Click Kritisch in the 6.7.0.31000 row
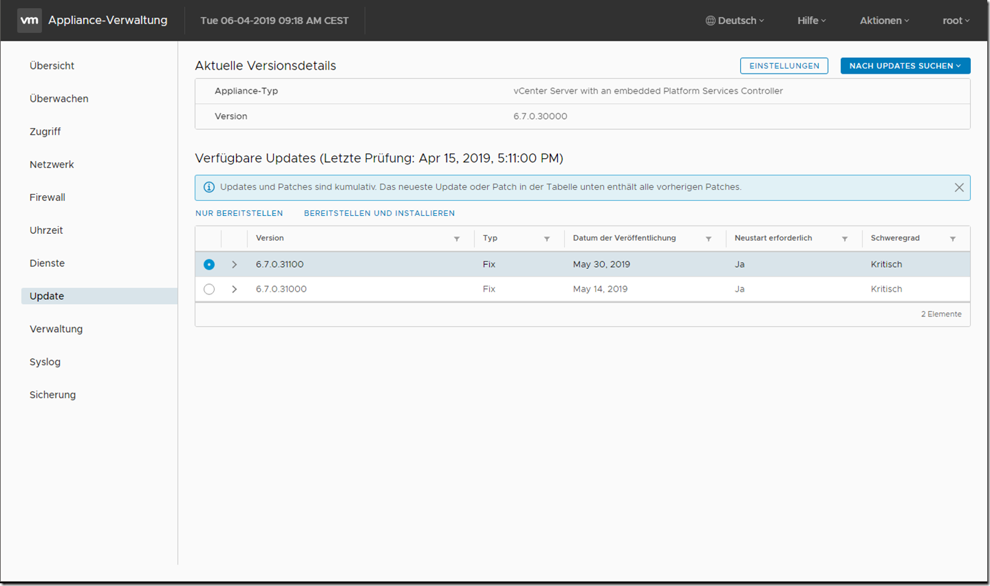Screen dimensions: 990x586 886,289
